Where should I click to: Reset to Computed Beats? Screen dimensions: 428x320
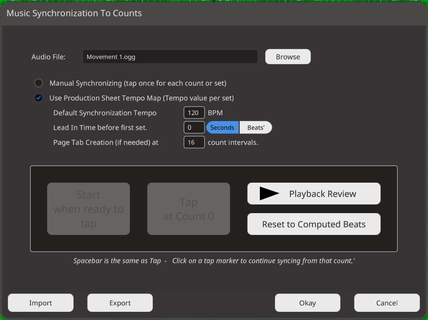(313, 224)
